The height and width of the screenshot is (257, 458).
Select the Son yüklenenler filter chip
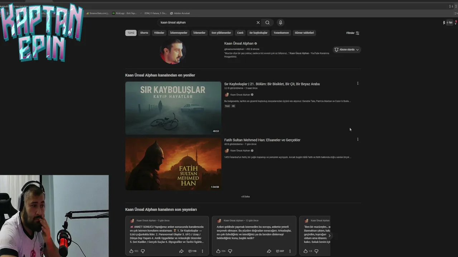[221, 33]
